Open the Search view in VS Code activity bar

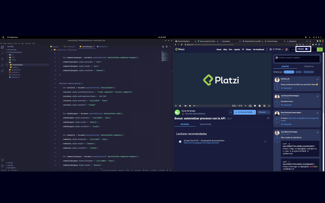[3, 53]
